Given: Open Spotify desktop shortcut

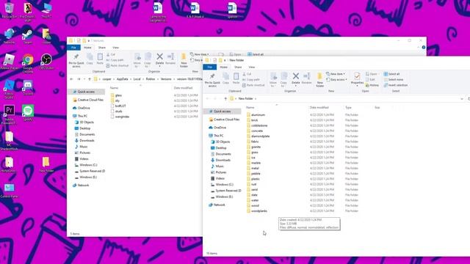Looking at the screenshot, I should click(x=28, y=113).
